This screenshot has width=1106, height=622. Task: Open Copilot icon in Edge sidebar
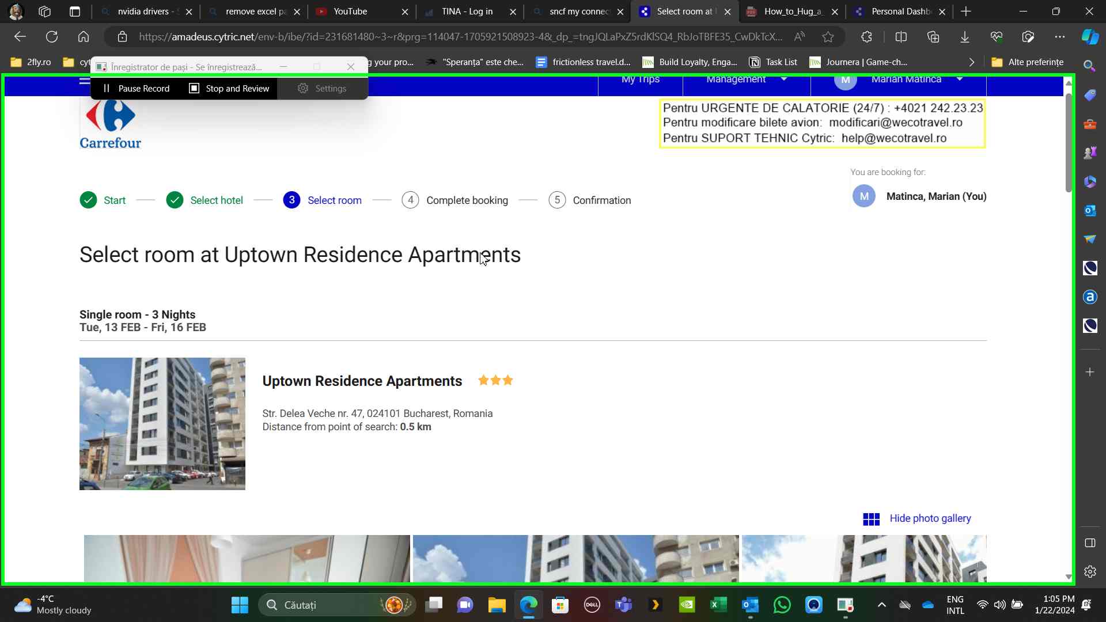click(x=1089, y=37)
